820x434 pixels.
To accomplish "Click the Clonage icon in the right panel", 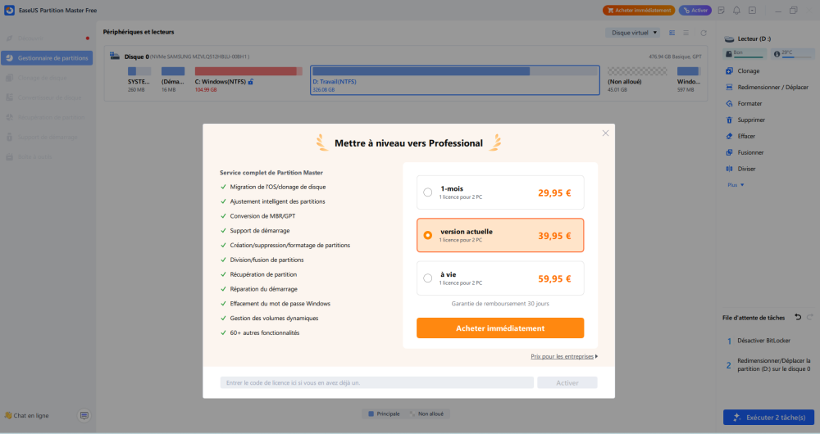I will (729, 71).
